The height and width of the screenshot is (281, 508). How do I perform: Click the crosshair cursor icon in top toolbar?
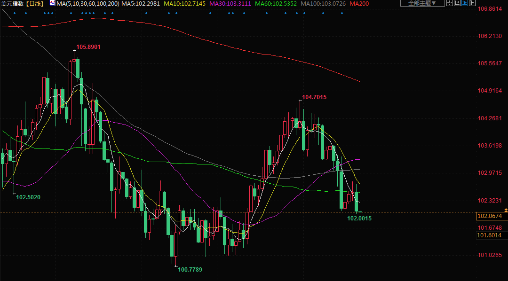pyautogui.click(x=450, y=3)
